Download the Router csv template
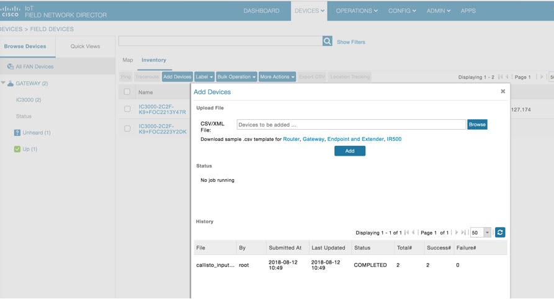 pyautogui.click(x=291, y=139)
